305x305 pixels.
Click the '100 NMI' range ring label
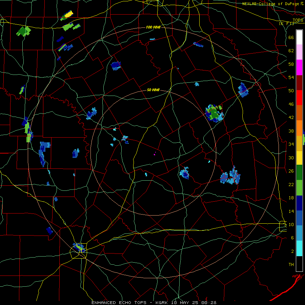[x=153, y=27]
